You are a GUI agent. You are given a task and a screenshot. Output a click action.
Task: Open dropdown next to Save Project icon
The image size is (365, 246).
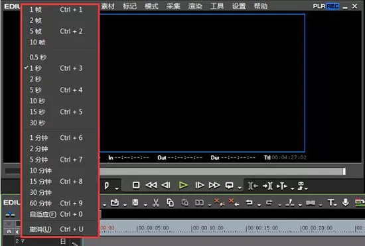tap(145, 206)
